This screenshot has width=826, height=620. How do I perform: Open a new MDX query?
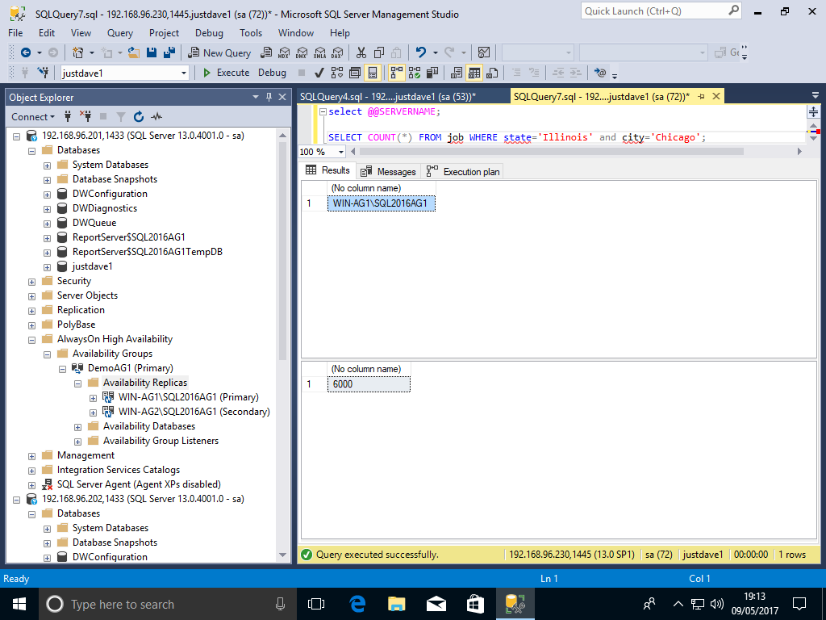[283, 52]
